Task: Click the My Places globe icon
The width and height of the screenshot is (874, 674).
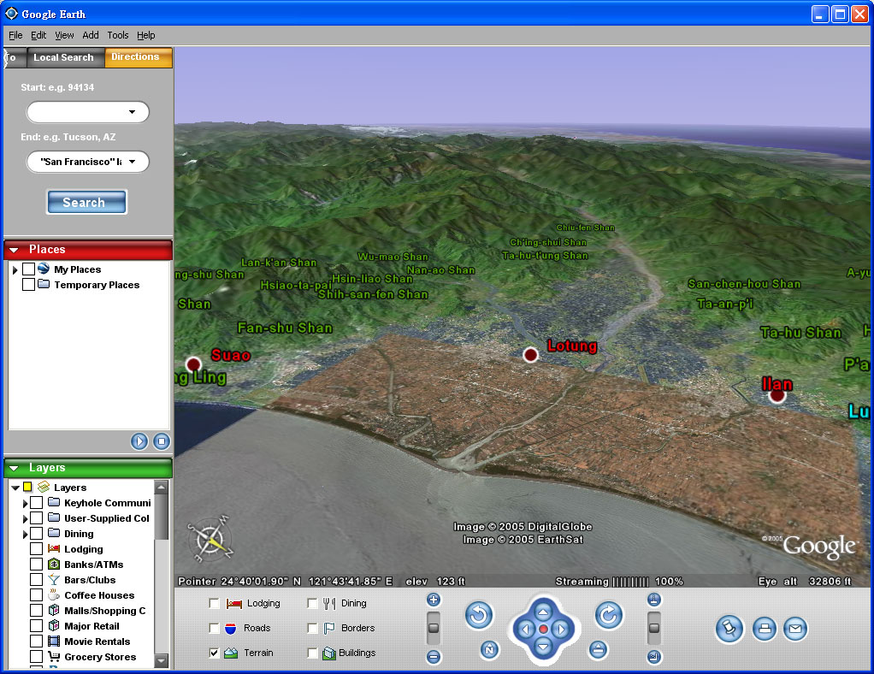Action: (x=44, y=269)
